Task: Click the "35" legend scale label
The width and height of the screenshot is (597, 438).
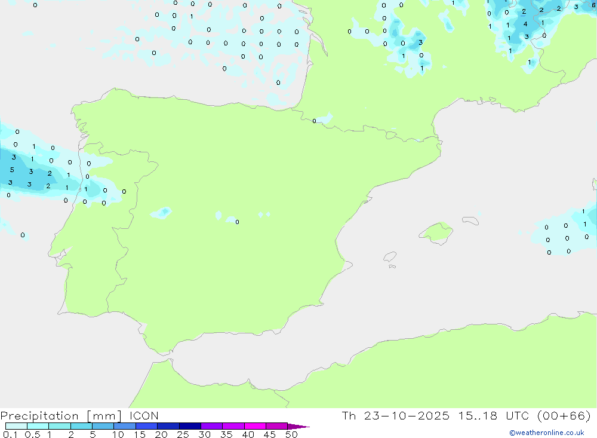Action: (226, 434)
